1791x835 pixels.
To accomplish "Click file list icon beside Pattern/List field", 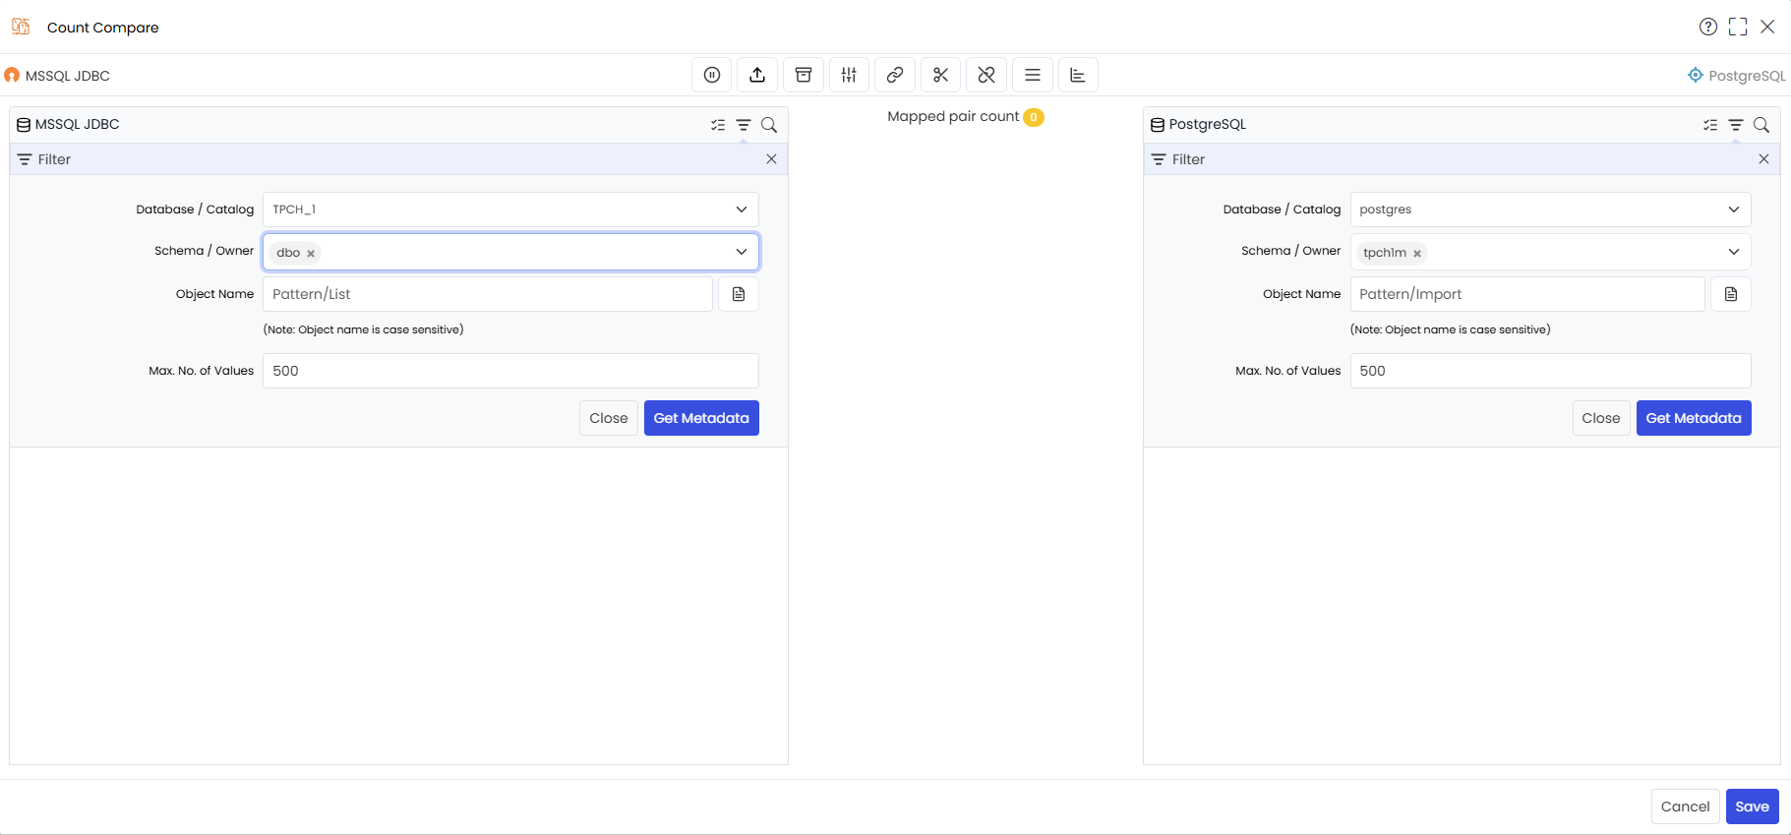I will tap(739, 294).
